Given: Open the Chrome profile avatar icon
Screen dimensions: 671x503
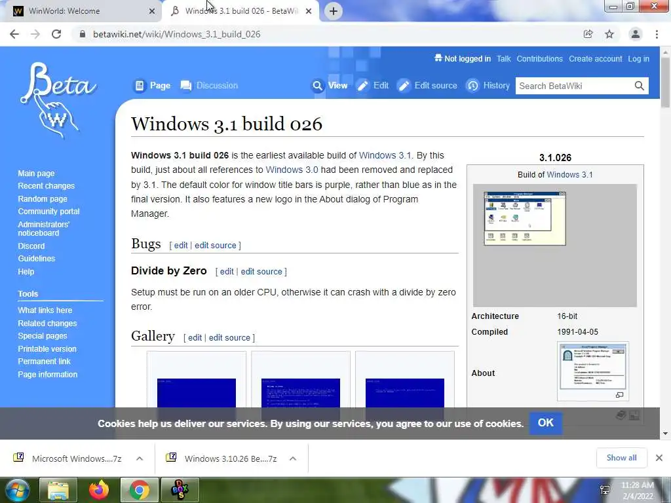Looking at the screenshot, I should (636, 34).
